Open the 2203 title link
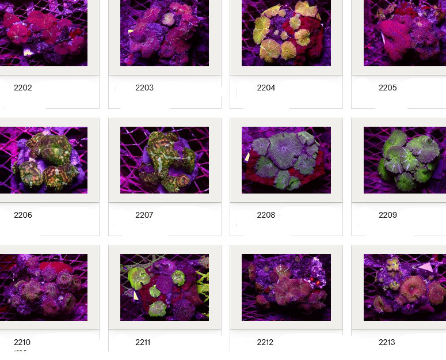The width and height of the screenshot is (446, 360). (144, 88)
